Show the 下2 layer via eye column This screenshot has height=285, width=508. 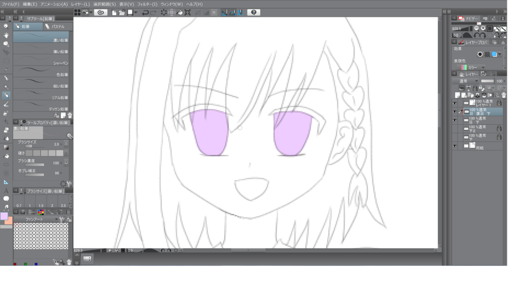tap(454, 129)
